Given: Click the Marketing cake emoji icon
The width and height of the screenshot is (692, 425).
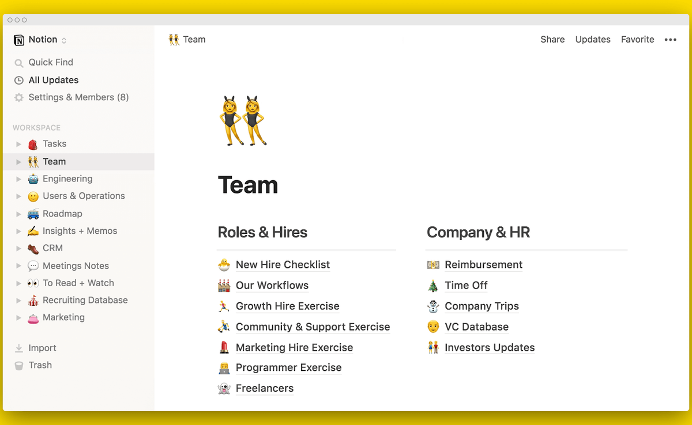Looking at the screenshot, I should coord(33,317).
